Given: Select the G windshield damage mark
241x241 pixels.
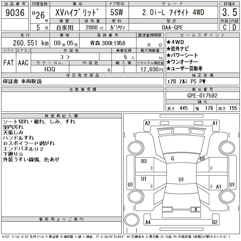Looking at the screenshot, I should [x=173, y=158].
